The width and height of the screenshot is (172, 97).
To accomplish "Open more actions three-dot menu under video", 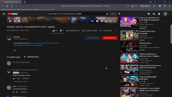I will pyautogui.click(x=116, y=31).
